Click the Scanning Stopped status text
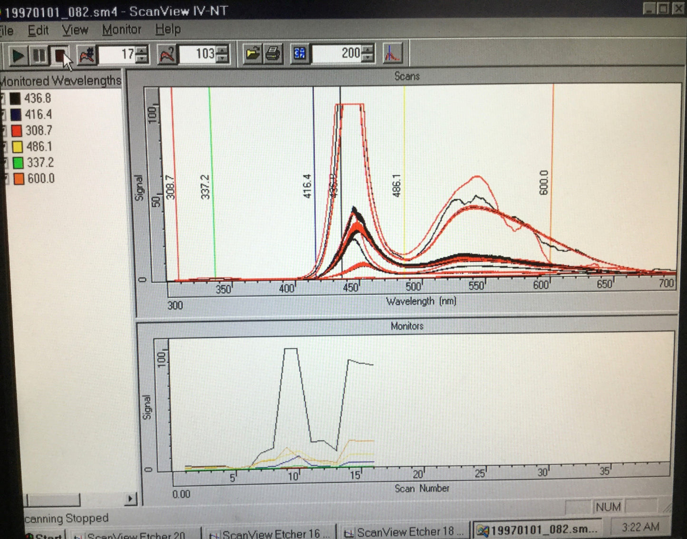Screen dimensions: 687x539 click(66, 518)
